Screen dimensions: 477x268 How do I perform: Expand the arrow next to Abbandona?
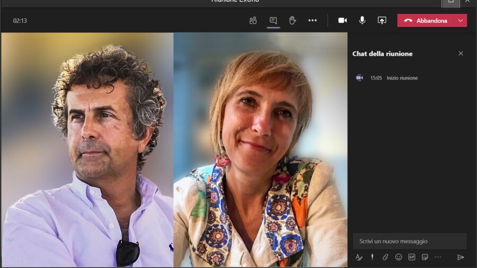[x=461, y=21]
